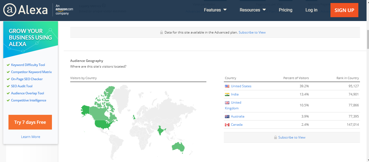The height and width of the screenshot is (162, 369).
Task: Click the Australia flag icon
Action: point(227,116)
